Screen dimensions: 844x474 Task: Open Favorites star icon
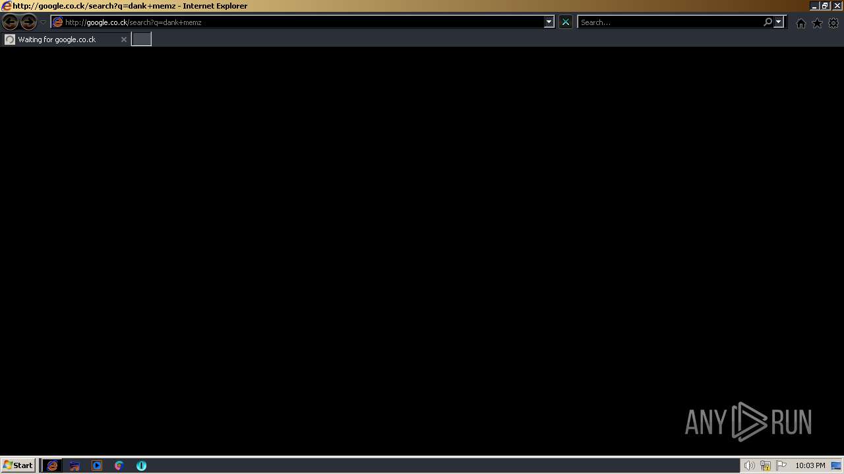(x=817, y=23)
